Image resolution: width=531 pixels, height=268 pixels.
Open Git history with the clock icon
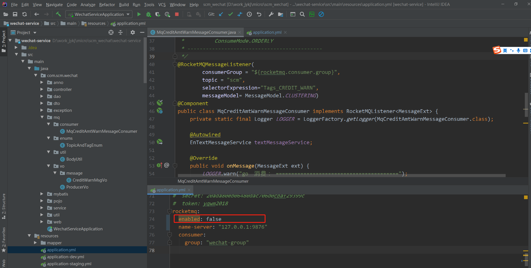point(249,14)
